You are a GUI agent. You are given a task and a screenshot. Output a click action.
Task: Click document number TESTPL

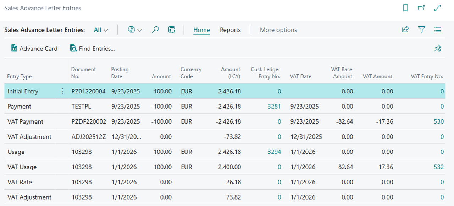pos(81,107)
